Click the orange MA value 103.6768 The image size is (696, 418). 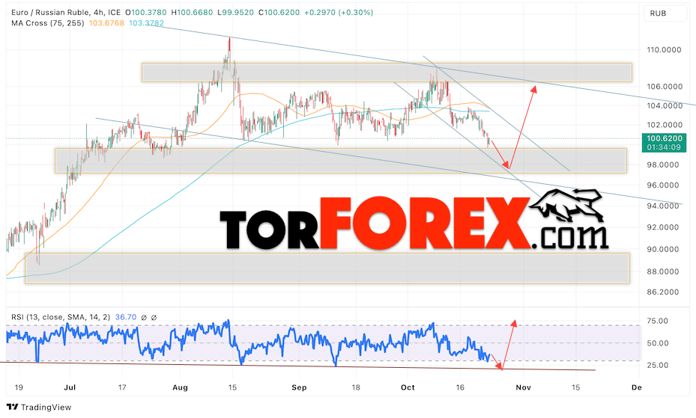click(x=106, y=23)
